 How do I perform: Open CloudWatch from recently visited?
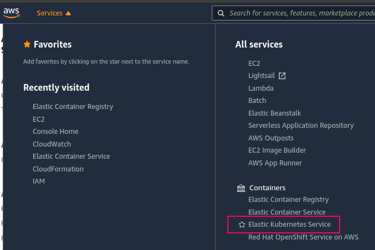tap(51, 144)
